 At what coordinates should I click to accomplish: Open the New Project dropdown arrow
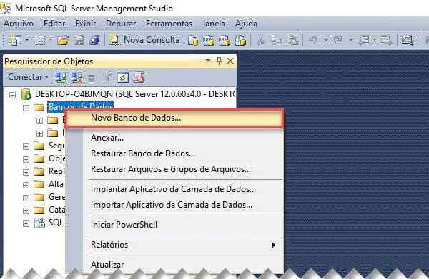tap(27, 40)
